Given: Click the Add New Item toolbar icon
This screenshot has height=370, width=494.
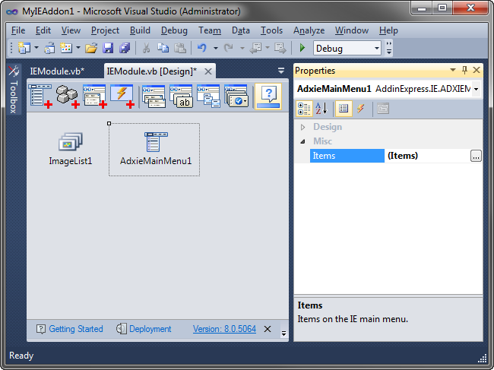Looking at the screenshot, I should (x=66, y=48).
